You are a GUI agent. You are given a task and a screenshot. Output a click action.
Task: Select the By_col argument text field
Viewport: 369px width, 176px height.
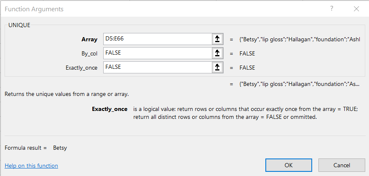[x=157, y=53]
